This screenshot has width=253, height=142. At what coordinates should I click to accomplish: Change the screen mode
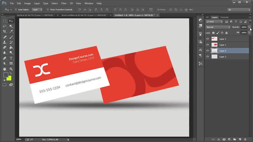(11, 85)
